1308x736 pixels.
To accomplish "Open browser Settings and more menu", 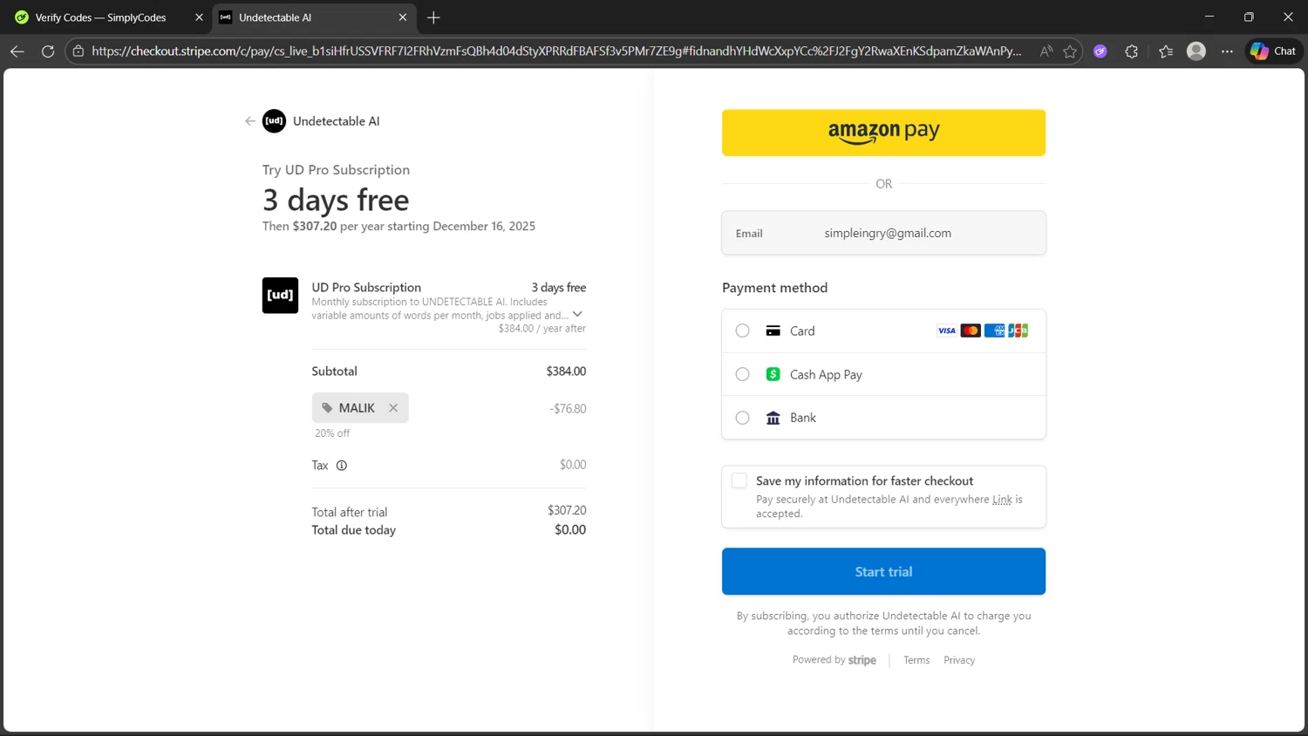I will (x=1227, y=51).
